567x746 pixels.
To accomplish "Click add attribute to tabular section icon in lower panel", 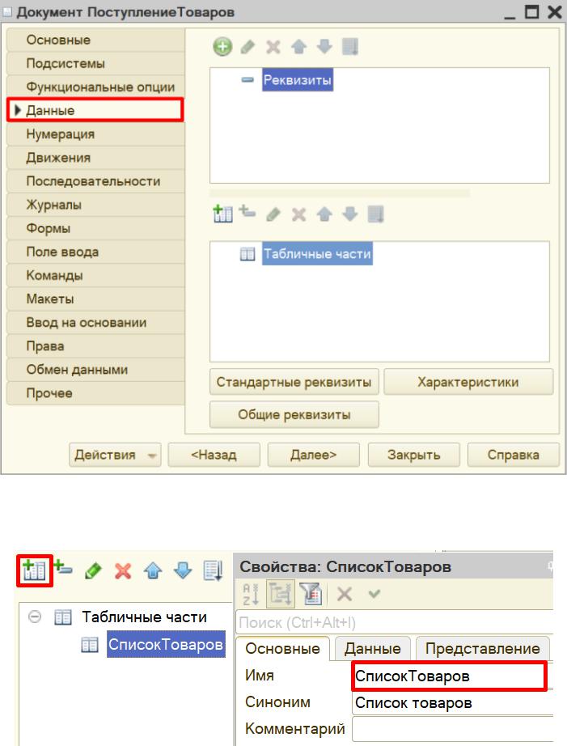I will 63,567.
